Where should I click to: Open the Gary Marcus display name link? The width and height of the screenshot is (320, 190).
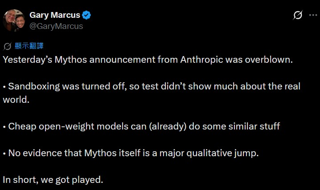(x=54, y=16)
